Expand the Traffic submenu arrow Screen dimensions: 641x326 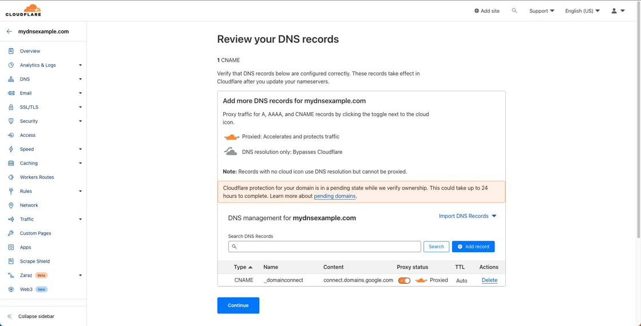[x=81, y=220]
